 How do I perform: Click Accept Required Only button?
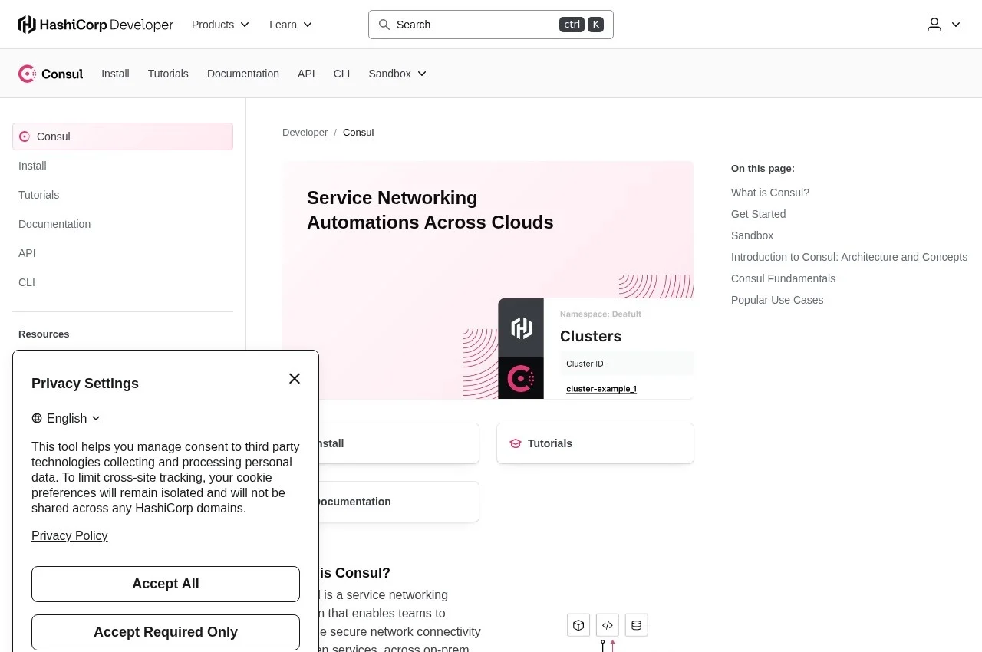pyautogui.click(x=166, y=632)
